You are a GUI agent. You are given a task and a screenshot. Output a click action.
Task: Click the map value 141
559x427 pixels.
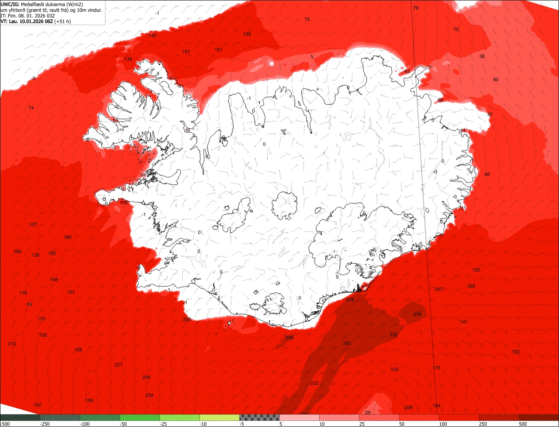point(464,322)
